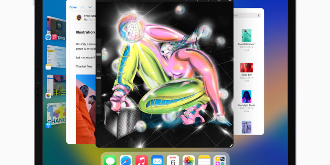Viewport: 330px width, 165px height.
Task: Select the 'Blacklight Study' file name
Action: click(246, 105)
